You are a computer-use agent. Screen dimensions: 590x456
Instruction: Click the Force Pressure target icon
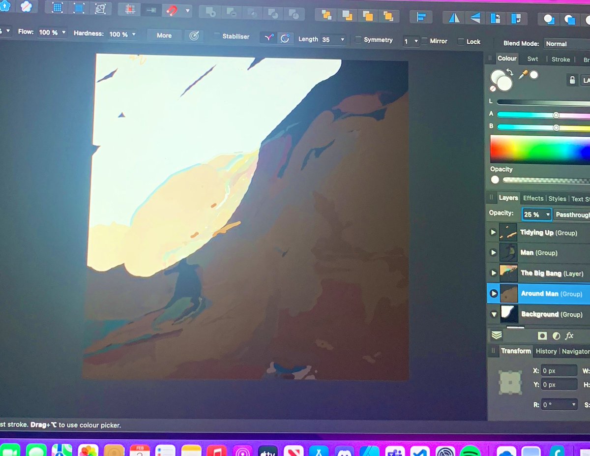click(x=194, y=36)
